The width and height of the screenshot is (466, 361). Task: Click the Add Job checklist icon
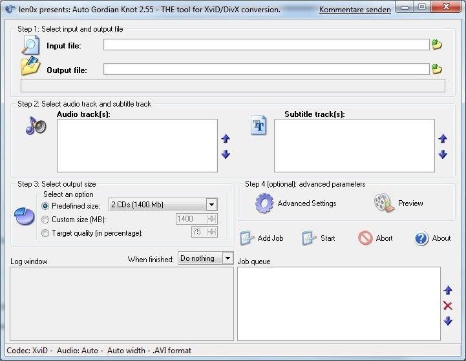pos(247,238)
